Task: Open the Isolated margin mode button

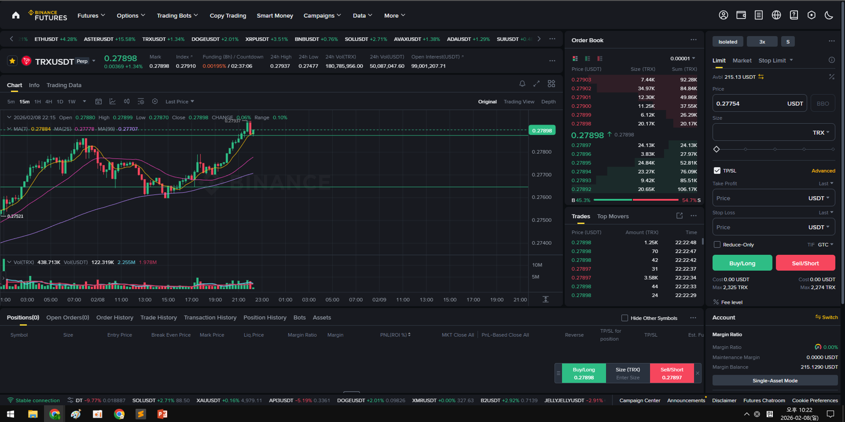Action: 728,42
